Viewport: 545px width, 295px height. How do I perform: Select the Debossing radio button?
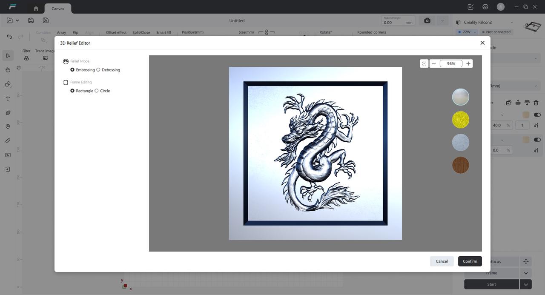pyautogui.click(x=98, y=70)
